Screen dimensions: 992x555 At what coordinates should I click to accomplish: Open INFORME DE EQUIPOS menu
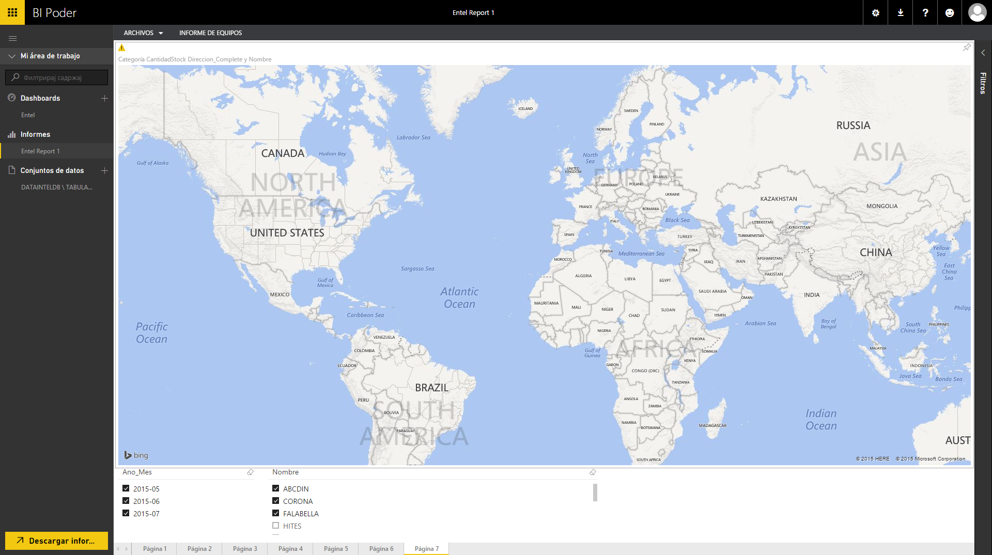(x=210, y=33)
